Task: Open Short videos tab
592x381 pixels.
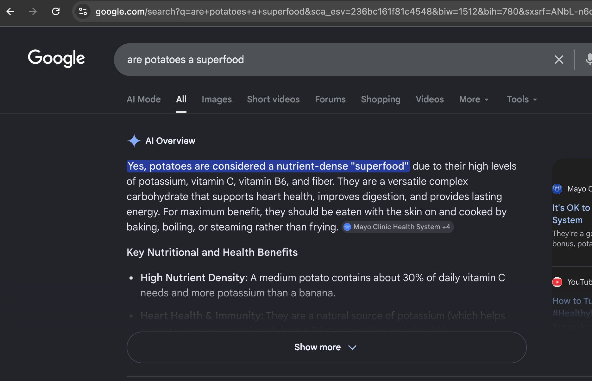Action: 273,100
